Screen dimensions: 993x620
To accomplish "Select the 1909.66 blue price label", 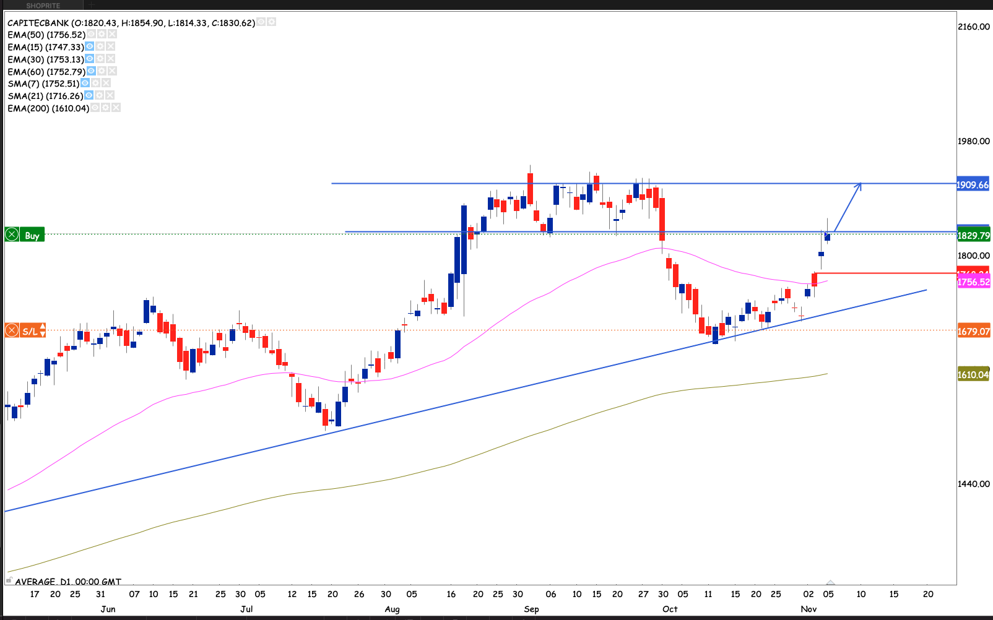I will tap(973, 185).
